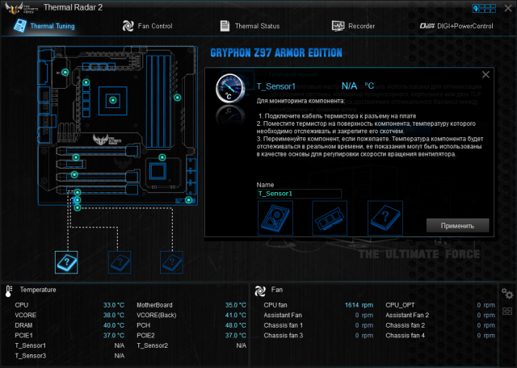Click the Temperature thermometer icon
The width and height of the screenshot is (517, 368).
tap(9, 291)
